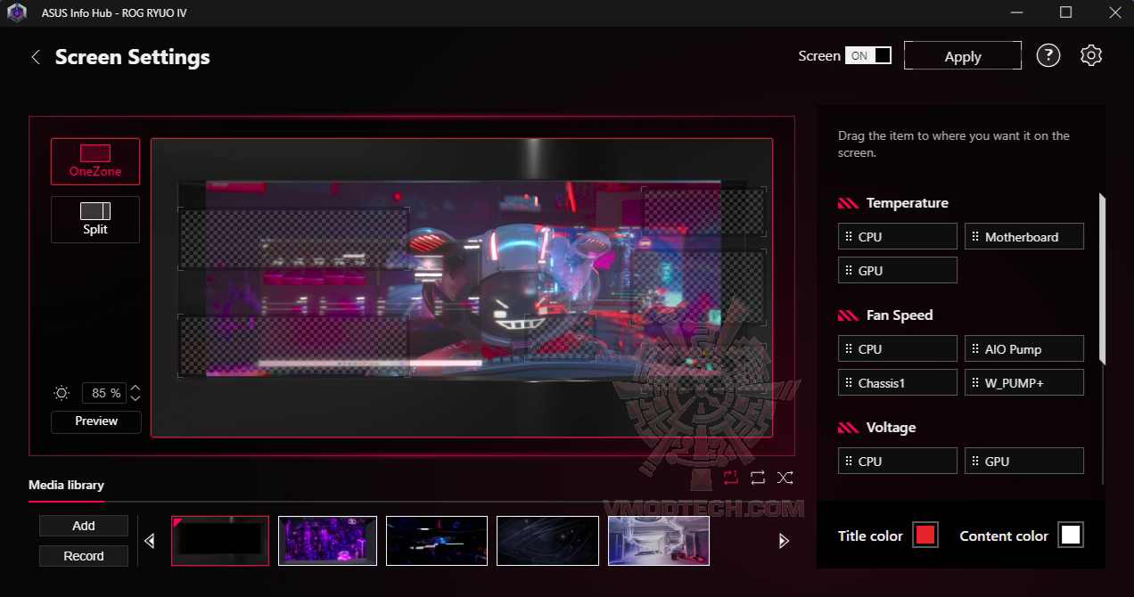Open the settings gear icon
Screen dimensions: 1134x597
click(x=1091, y=55)
